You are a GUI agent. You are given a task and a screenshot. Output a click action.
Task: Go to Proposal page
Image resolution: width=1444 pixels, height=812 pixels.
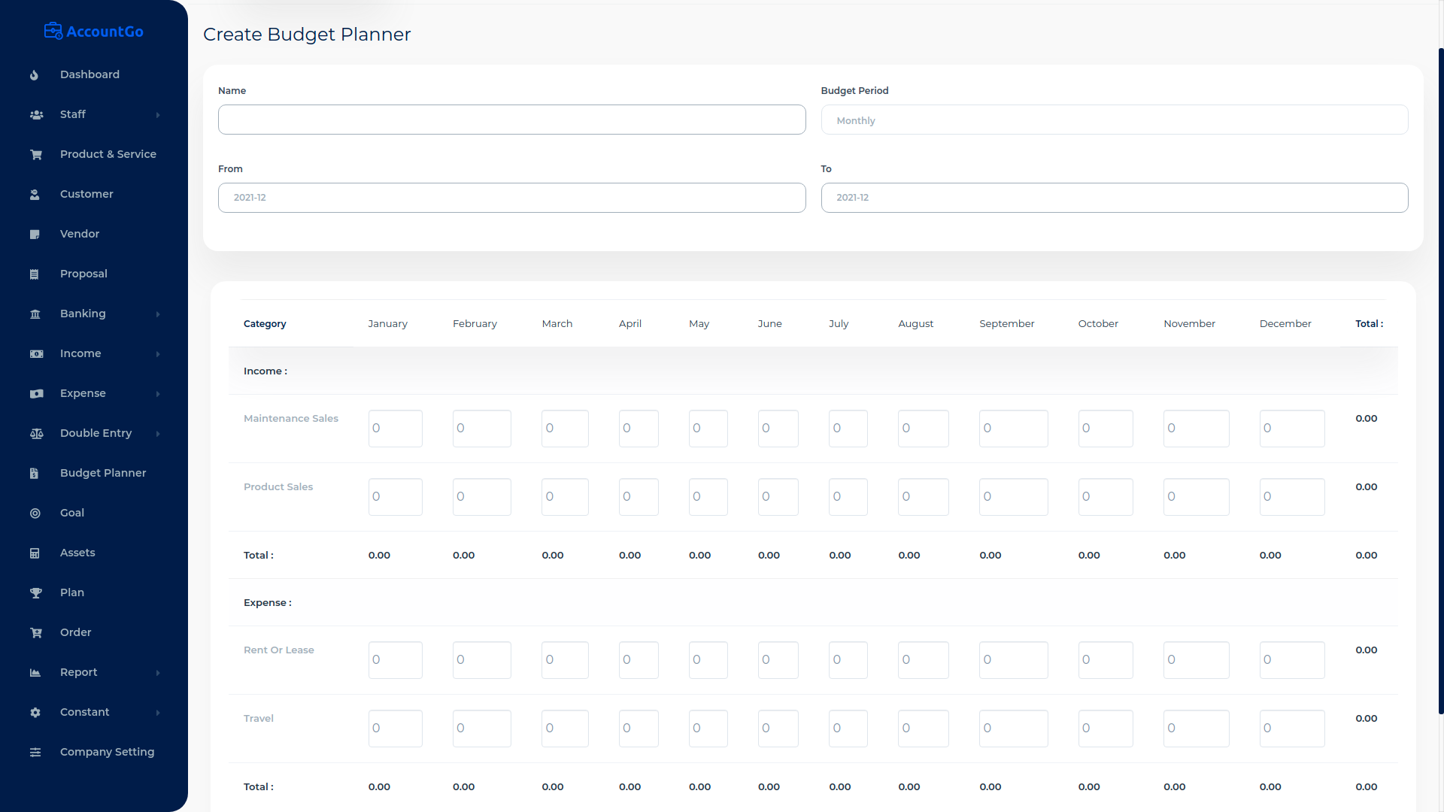(83, 274)
